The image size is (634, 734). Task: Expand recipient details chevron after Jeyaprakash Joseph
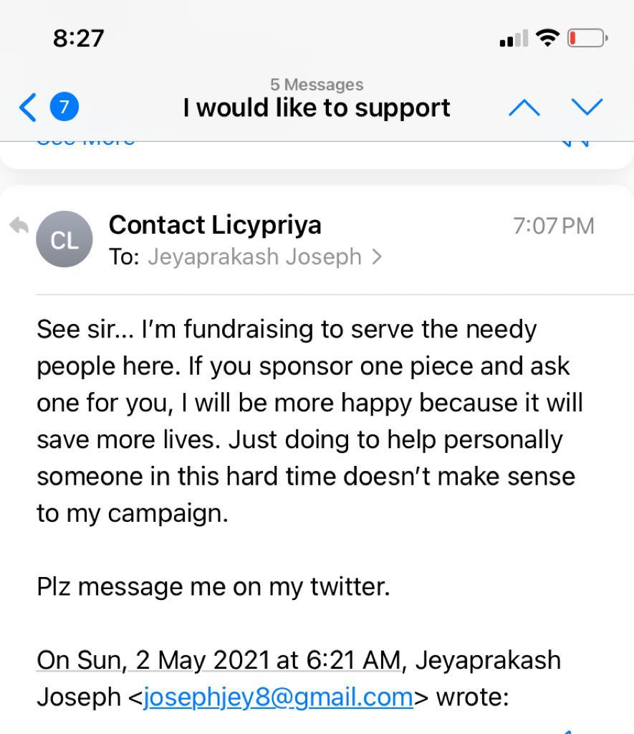377,257
